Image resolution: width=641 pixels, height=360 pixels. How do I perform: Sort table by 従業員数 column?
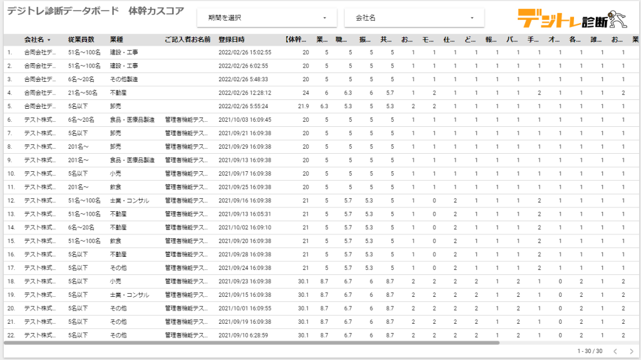pos(81,40)
